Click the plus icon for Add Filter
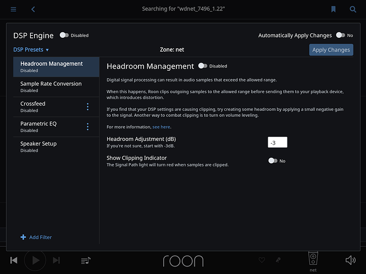This screenshot has height=274, width=366. (x=23, y=237)
